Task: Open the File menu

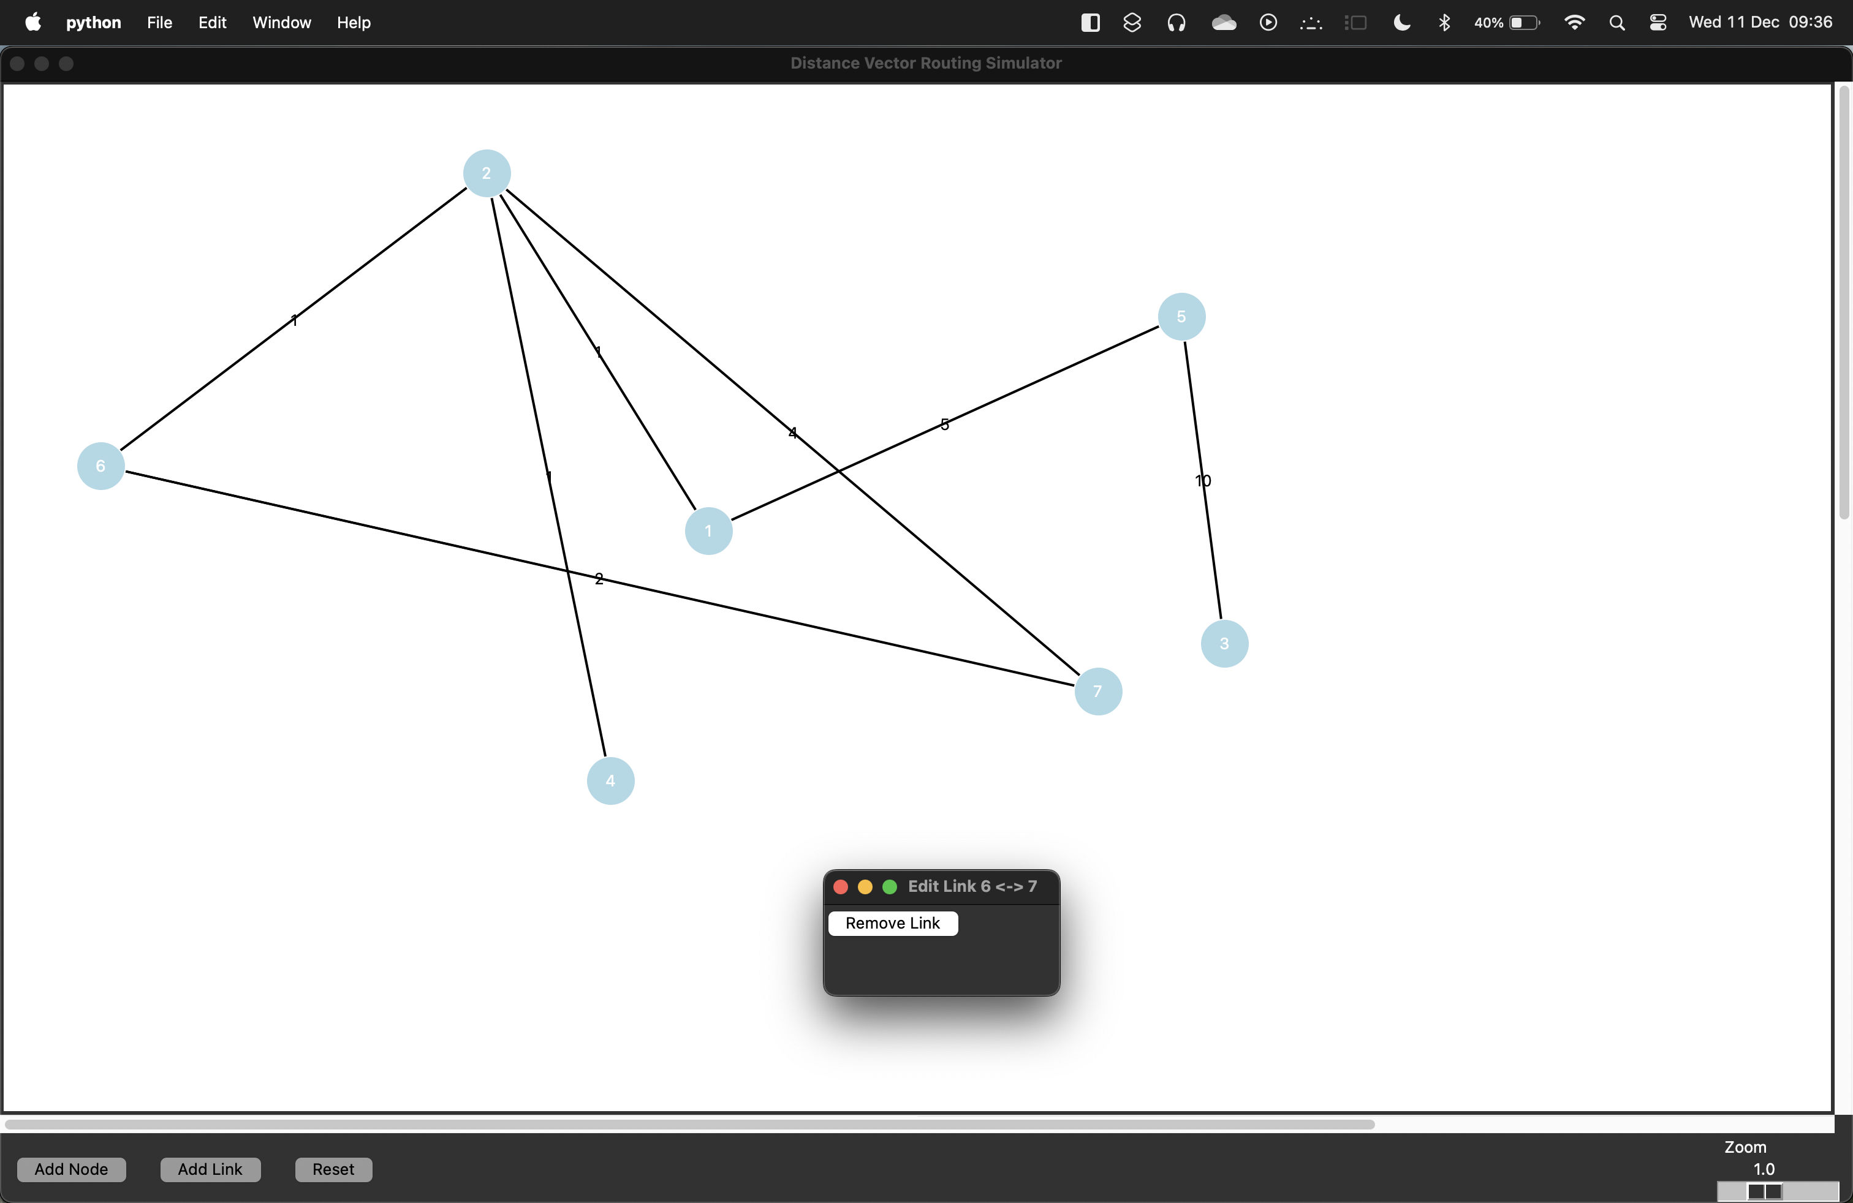Action: (x=159, y=23)
